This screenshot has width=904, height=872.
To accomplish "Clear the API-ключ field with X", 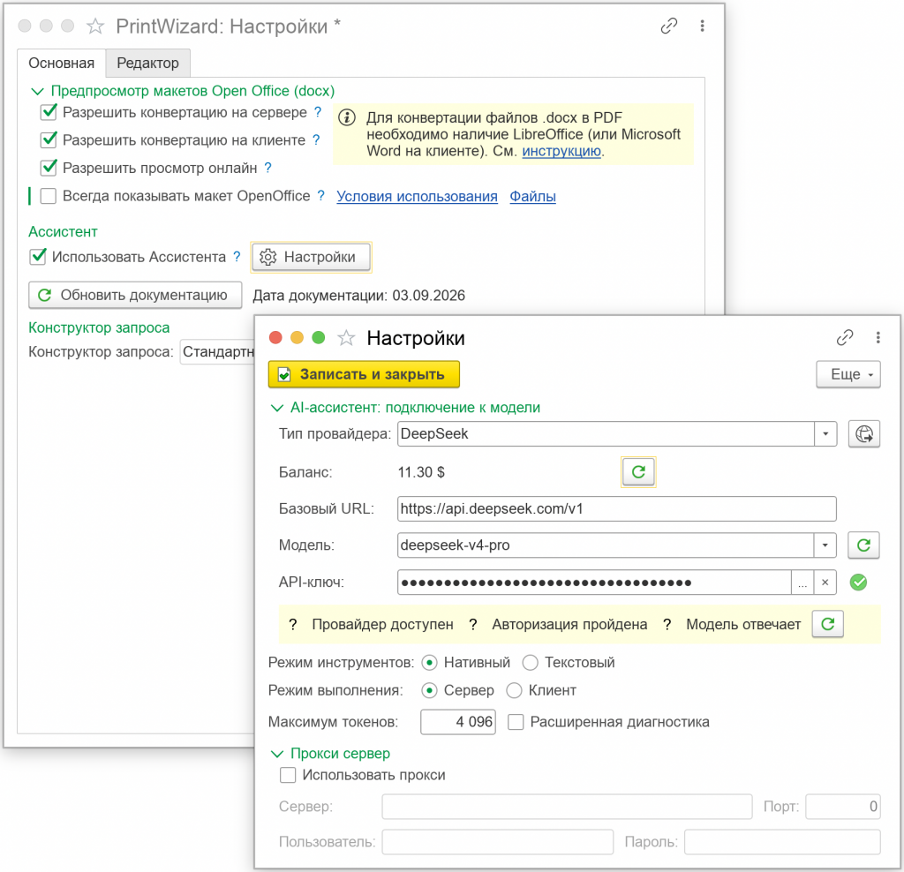I will pos(825,583).
